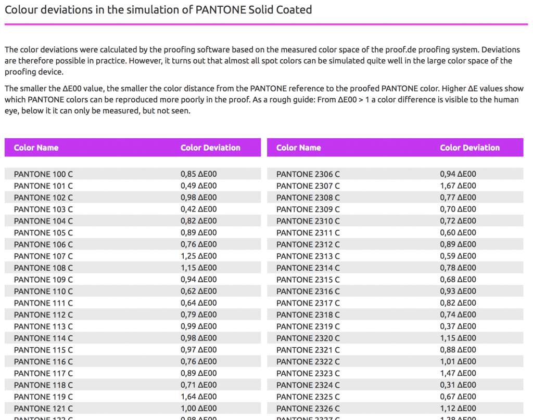Click the PANTONE 113 C row name
This screenshot has width=533, height=420.
point(43,326)
